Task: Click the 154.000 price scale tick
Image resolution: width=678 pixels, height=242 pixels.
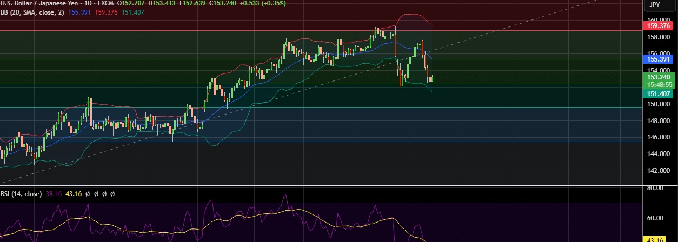Action: [x=658, y=70]
